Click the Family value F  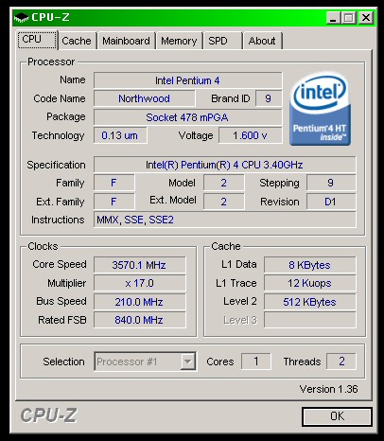(x=113, y=183)
